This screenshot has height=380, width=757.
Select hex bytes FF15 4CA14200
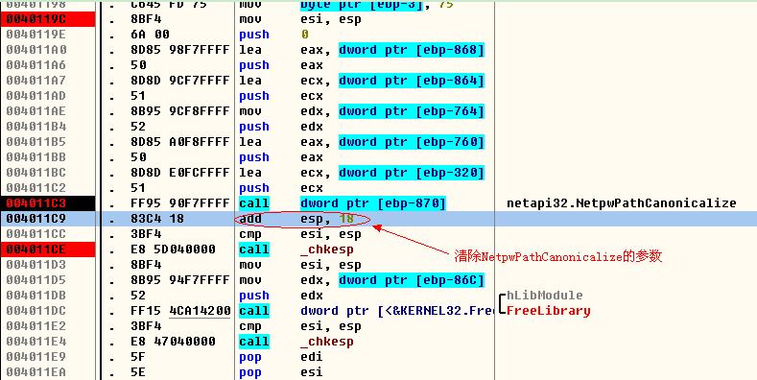pyautogui.click(x=180, y=311)
